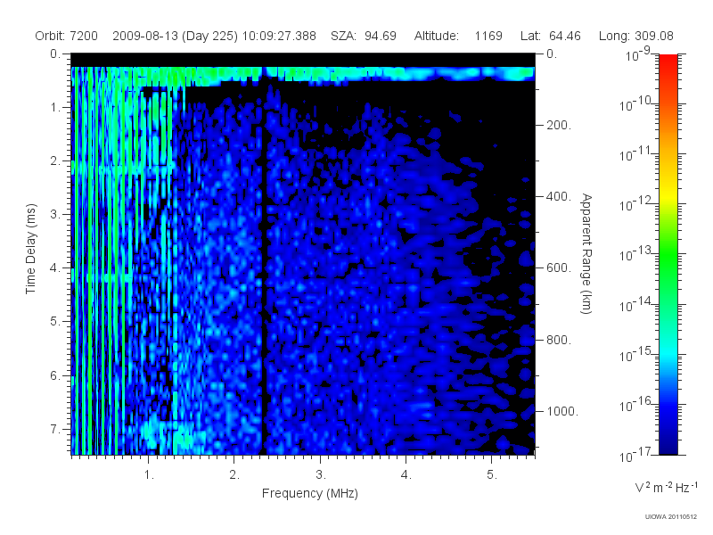Click the '5.' frequency axis tick label
This screenshot has height=535, width=713.
coord(492,475)
